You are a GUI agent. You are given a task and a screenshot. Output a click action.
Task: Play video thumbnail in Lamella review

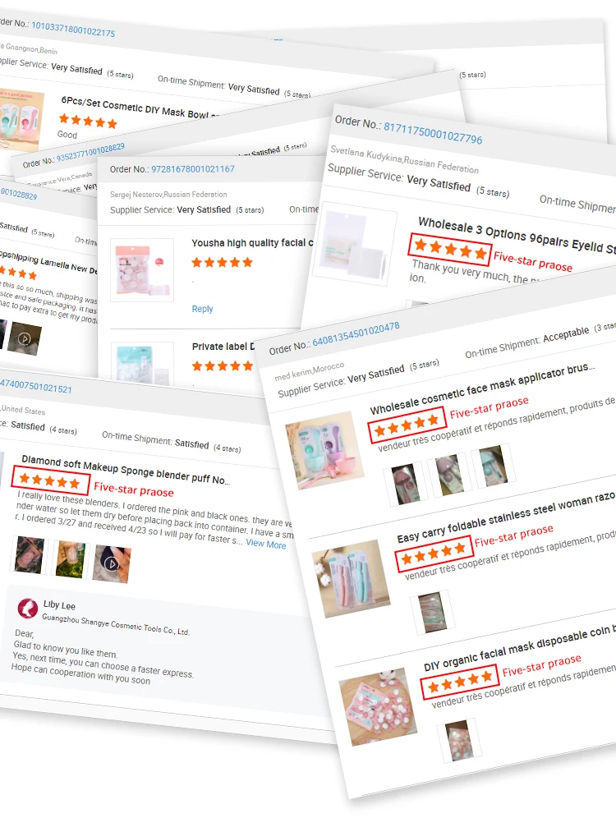24,339
